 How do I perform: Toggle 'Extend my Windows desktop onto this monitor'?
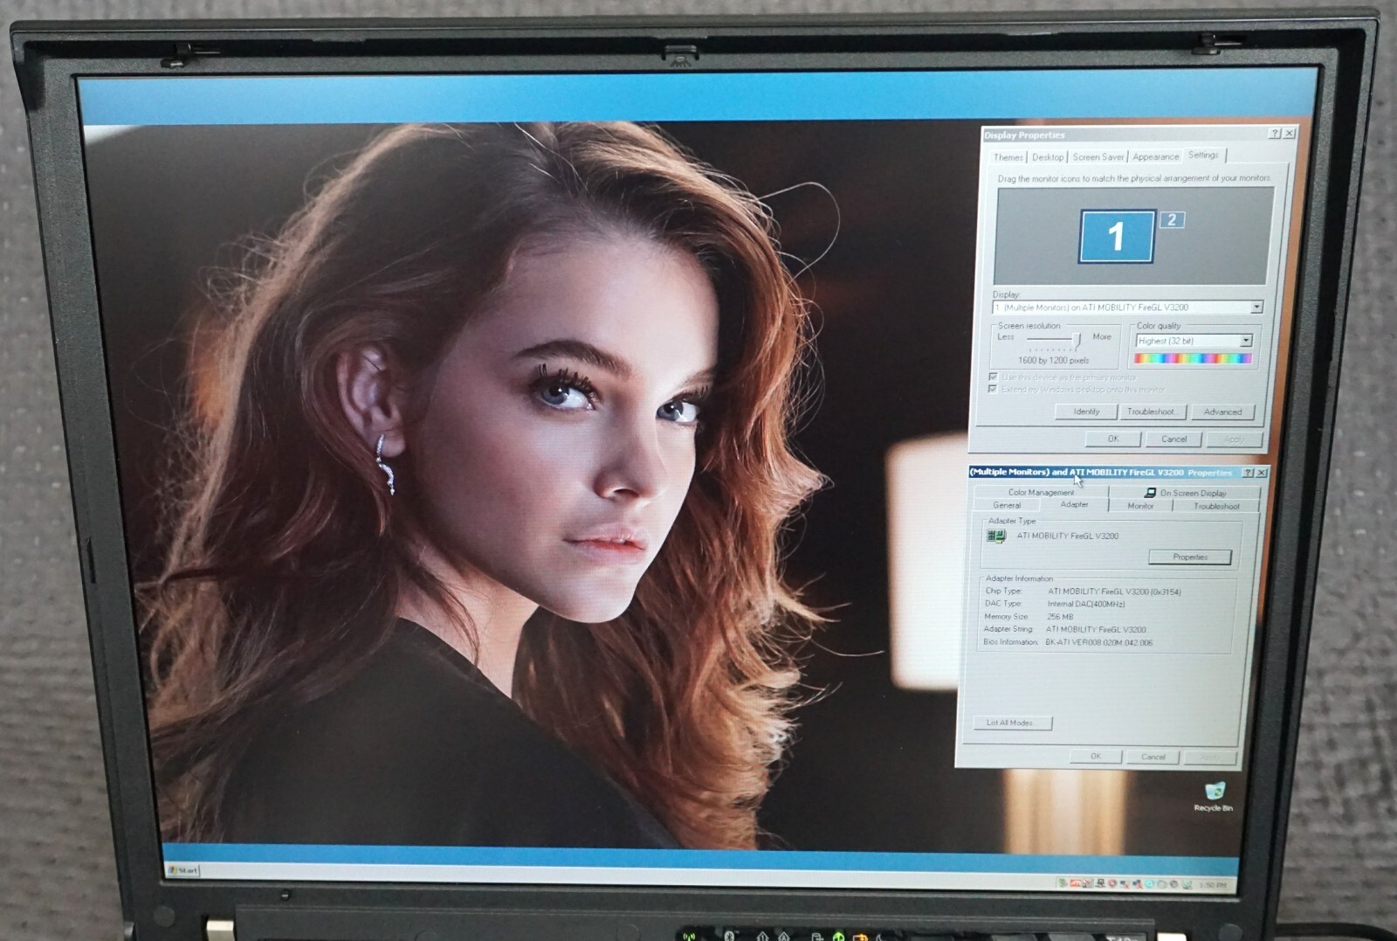993,389
